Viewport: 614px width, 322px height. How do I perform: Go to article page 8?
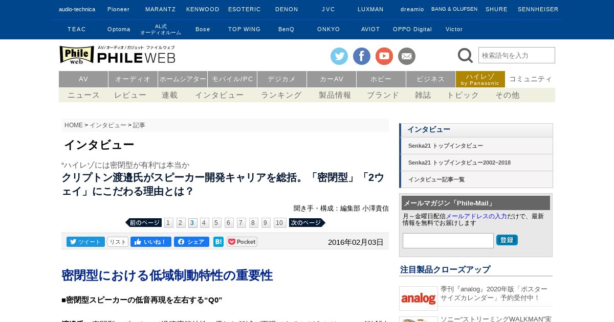point(254,223)
